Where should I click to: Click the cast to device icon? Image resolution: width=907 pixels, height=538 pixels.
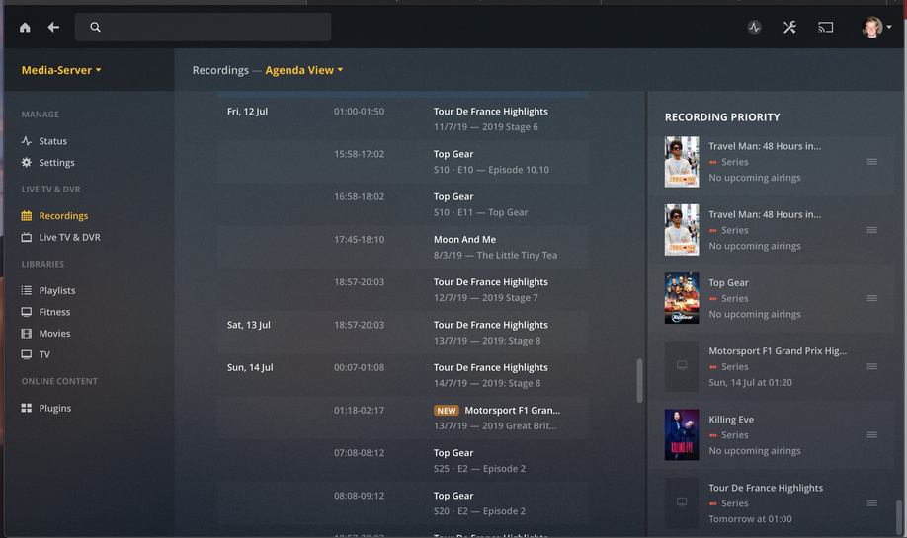pyautogui.click(x=825, y=28)
